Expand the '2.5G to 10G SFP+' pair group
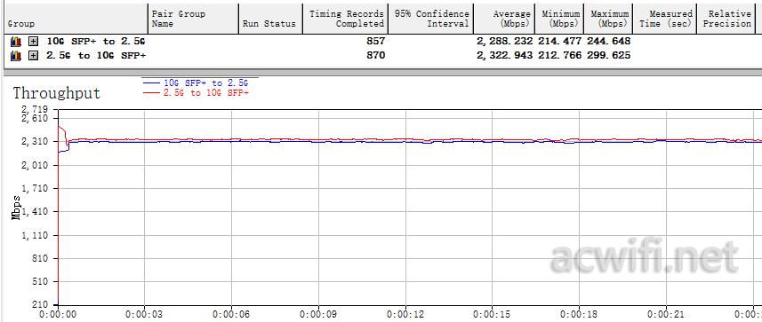The height and width of the screenshot is (322, 762). [33, 56]
